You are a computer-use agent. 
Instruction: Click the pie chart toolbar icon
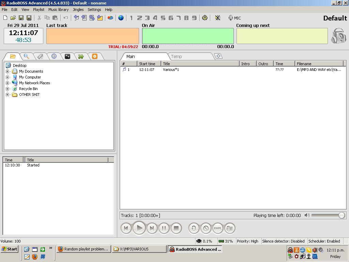[110, 18]
